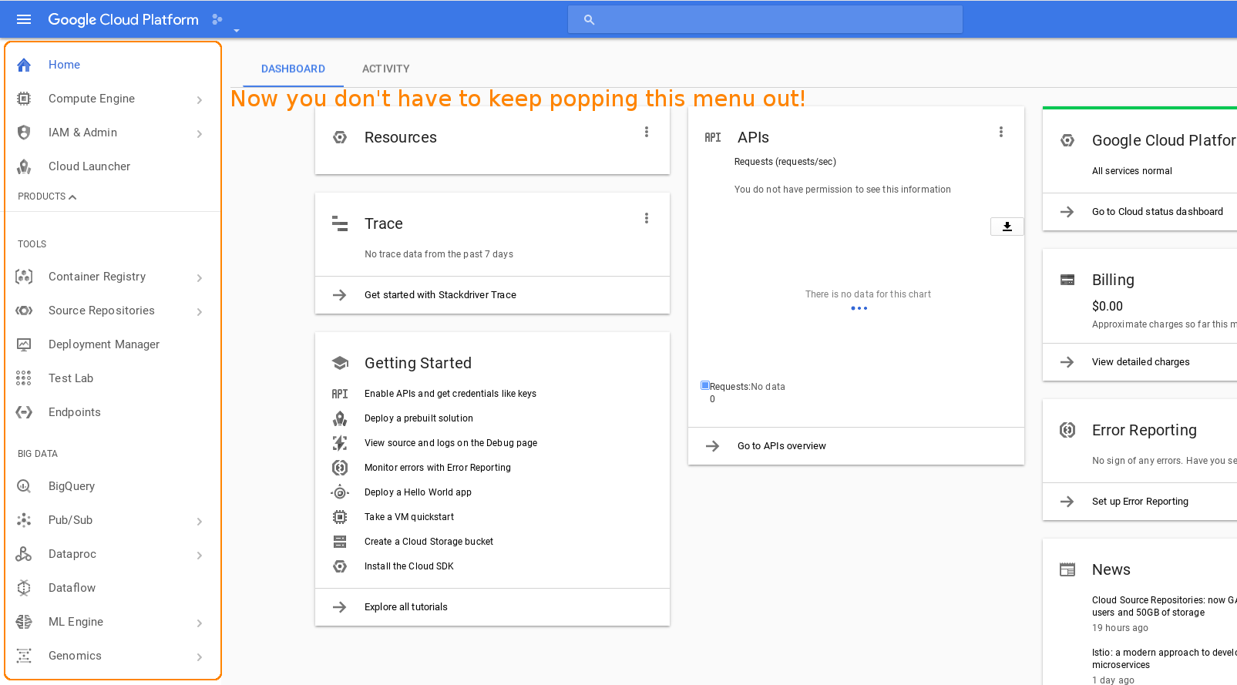
Task: Click Install the Cloud SDK
Action: 409,566
